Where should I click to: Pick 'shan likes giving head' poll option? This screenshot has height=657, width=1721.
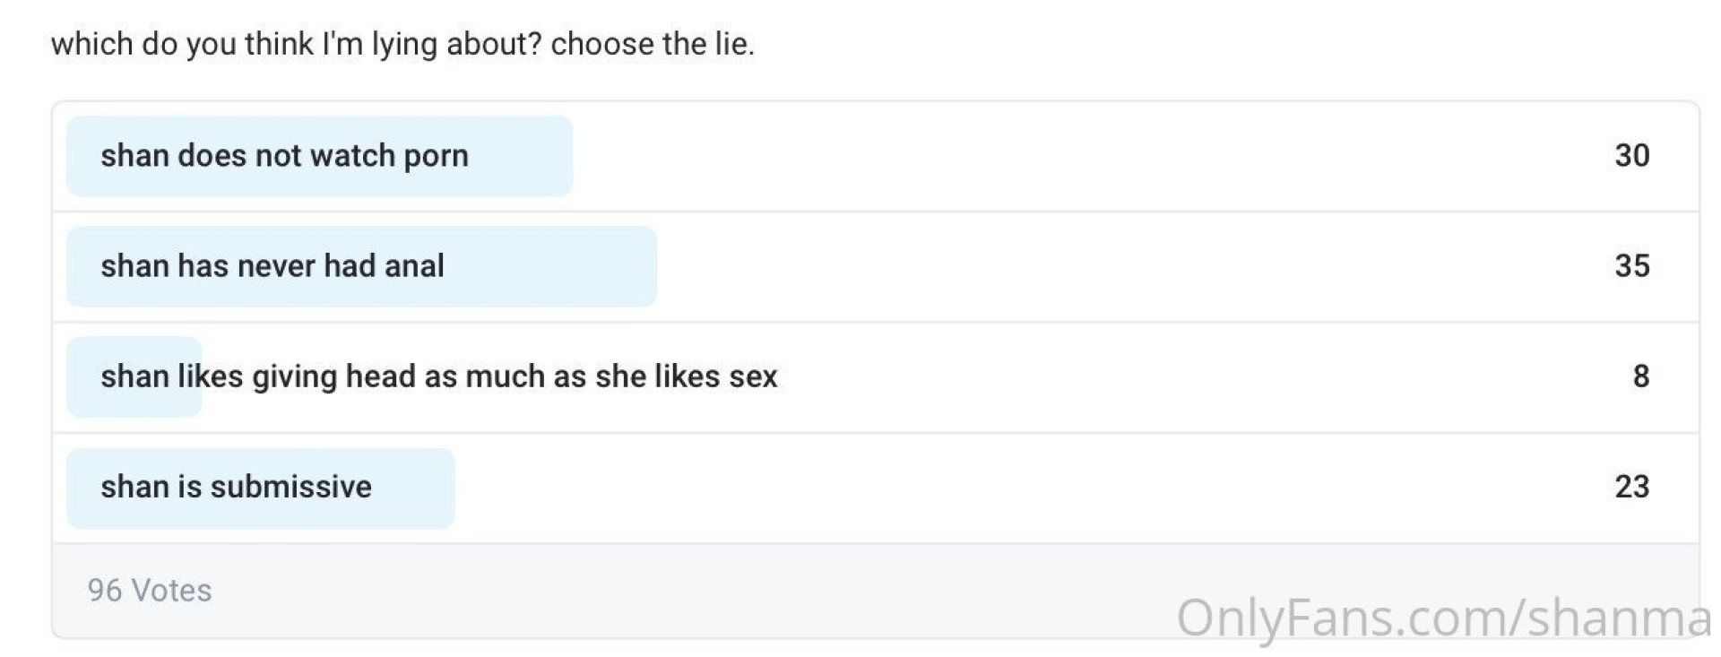coord(438,376)
